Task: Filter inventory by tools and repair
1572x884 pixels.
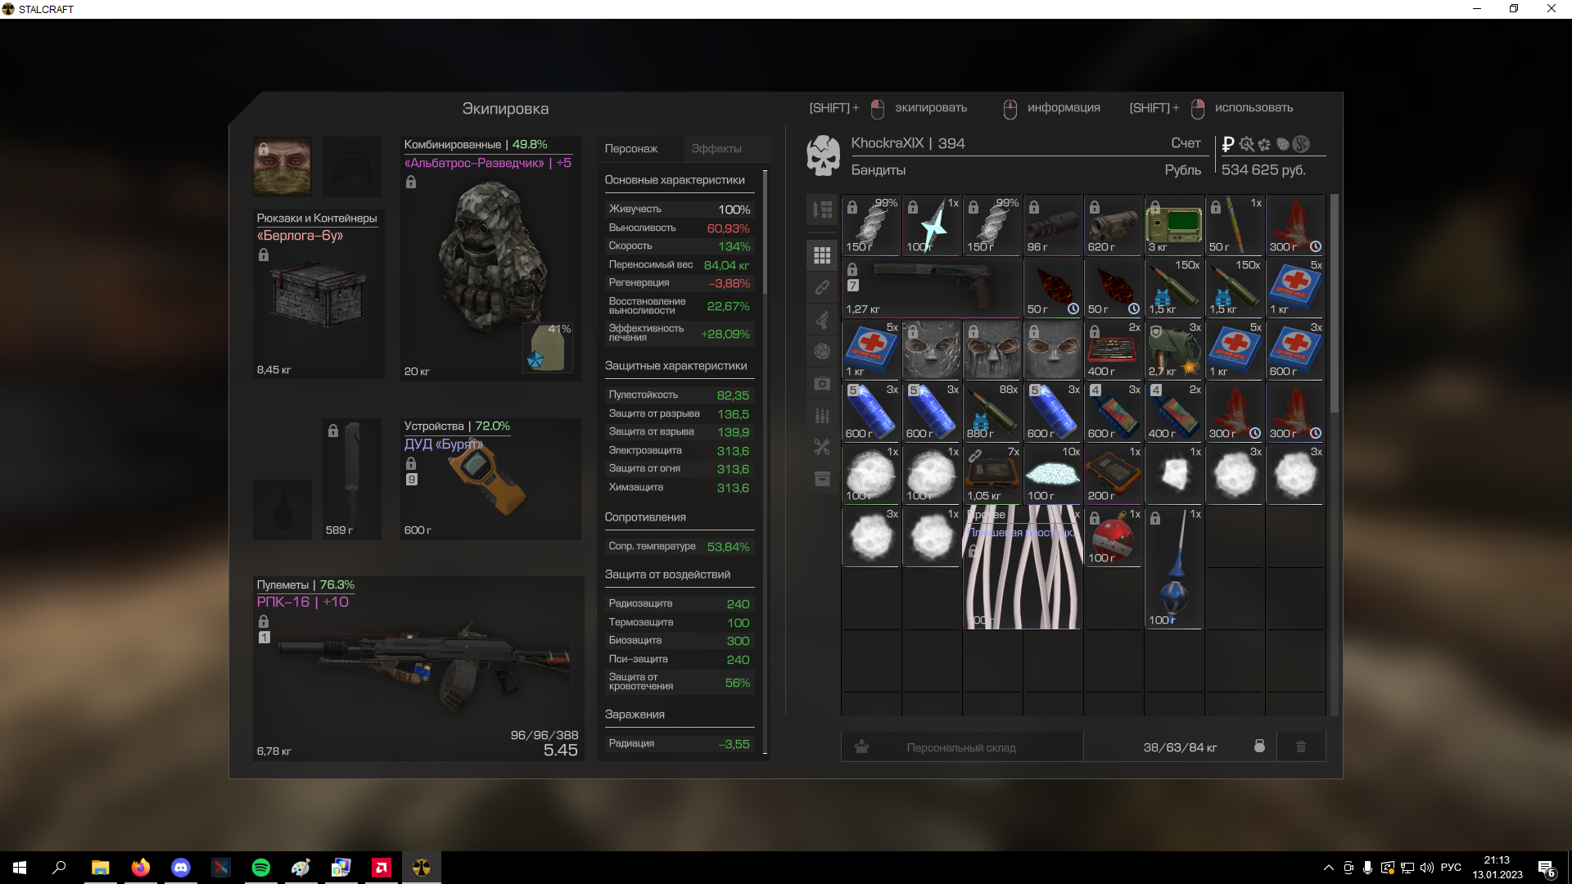Action: click(x=822, y=447)
